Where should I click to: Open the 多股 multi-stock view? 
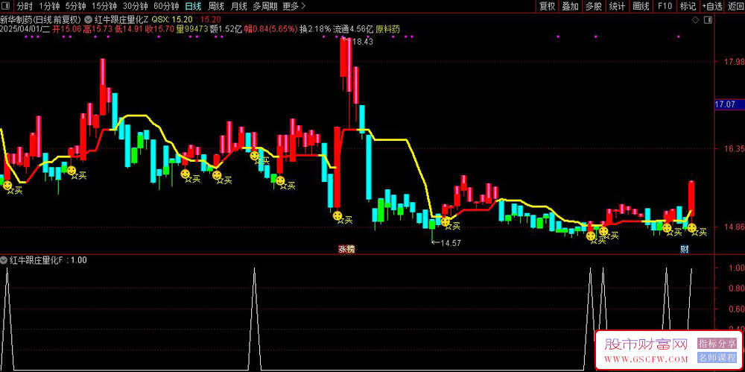[x=594, y=6]
